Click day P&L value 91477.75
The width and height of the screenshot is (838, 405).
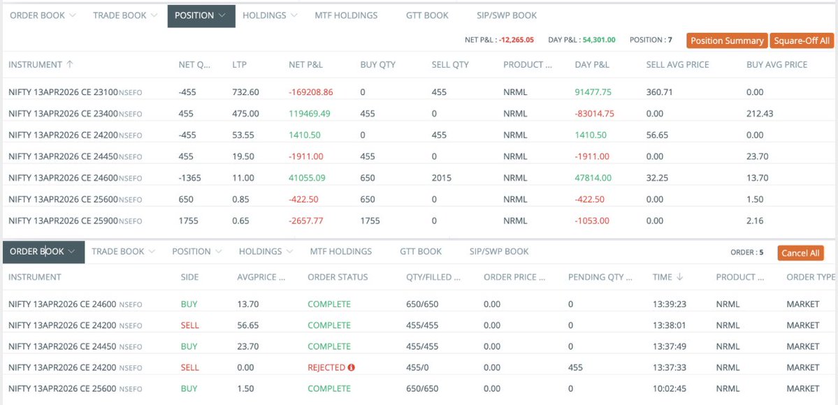pos(593,92)
